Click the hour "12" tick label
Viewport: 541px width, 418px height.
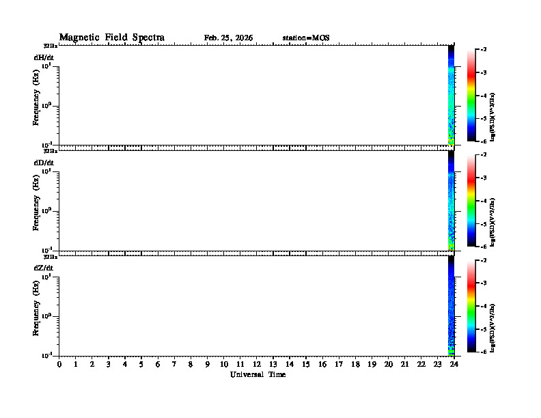tap(257, 365)
